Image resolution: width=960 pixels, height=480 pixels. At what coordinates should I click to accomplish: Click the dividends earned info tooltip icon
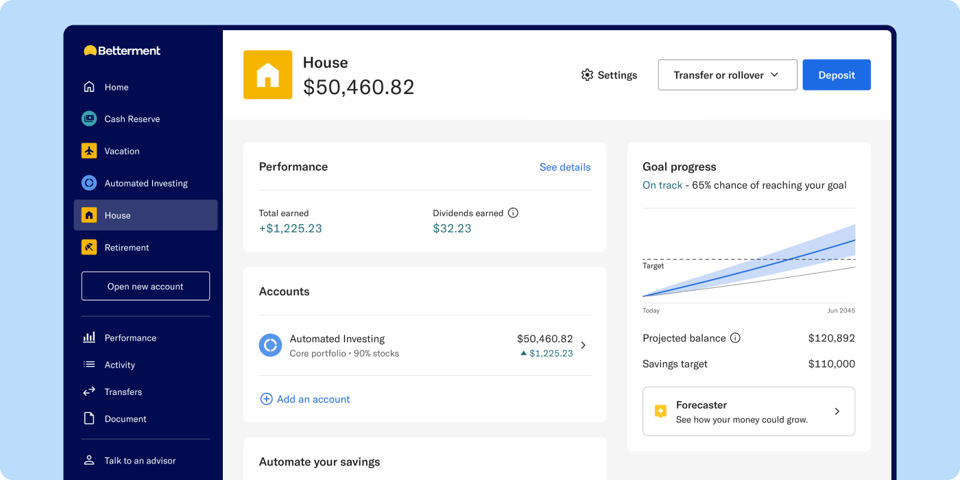[514, 213]
